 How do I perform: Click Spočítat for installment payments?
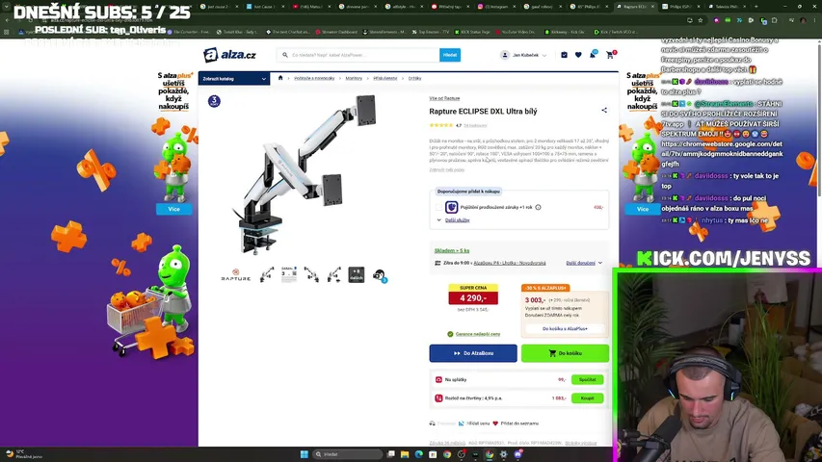point(587,379)
